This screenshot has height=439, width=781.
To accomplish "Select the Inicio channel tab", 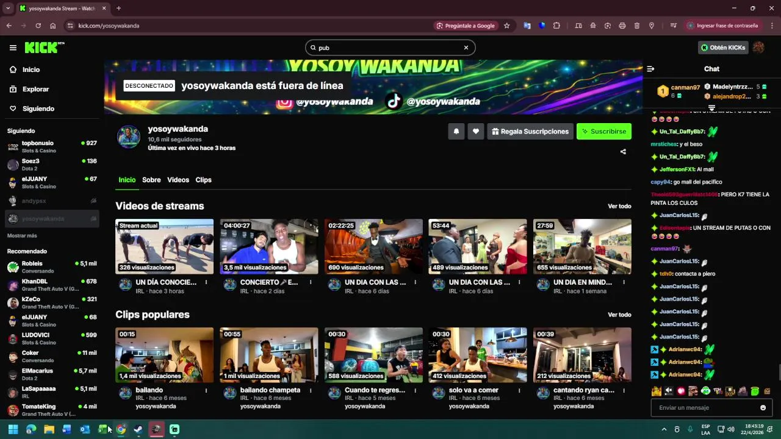I will 127,180.
